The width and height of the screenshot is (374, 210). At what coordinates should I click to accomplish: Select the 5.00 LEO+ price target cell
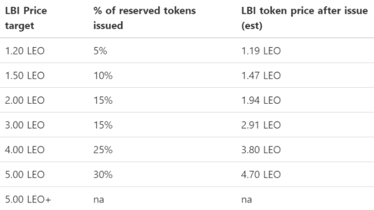point(28,200)
